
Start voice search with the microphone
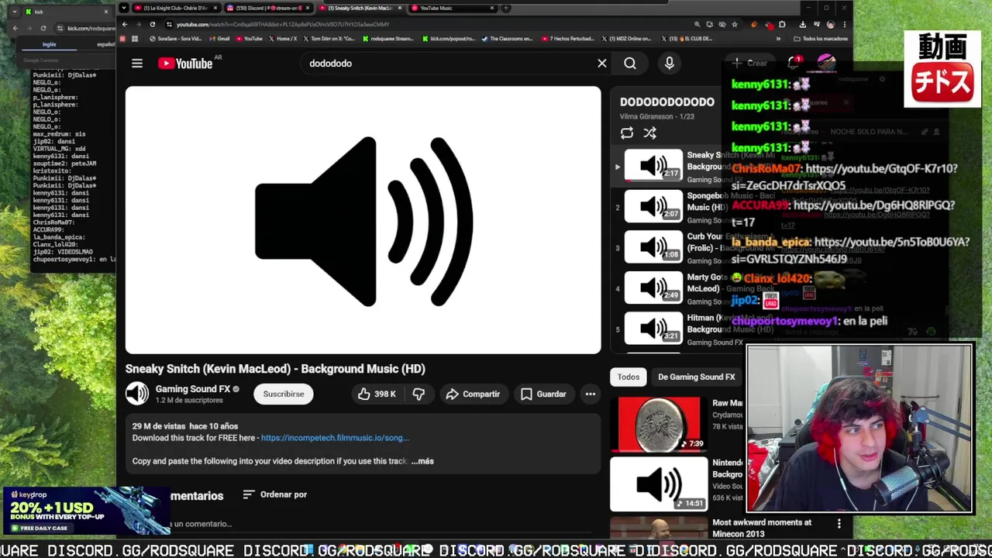tap(670, 64)
